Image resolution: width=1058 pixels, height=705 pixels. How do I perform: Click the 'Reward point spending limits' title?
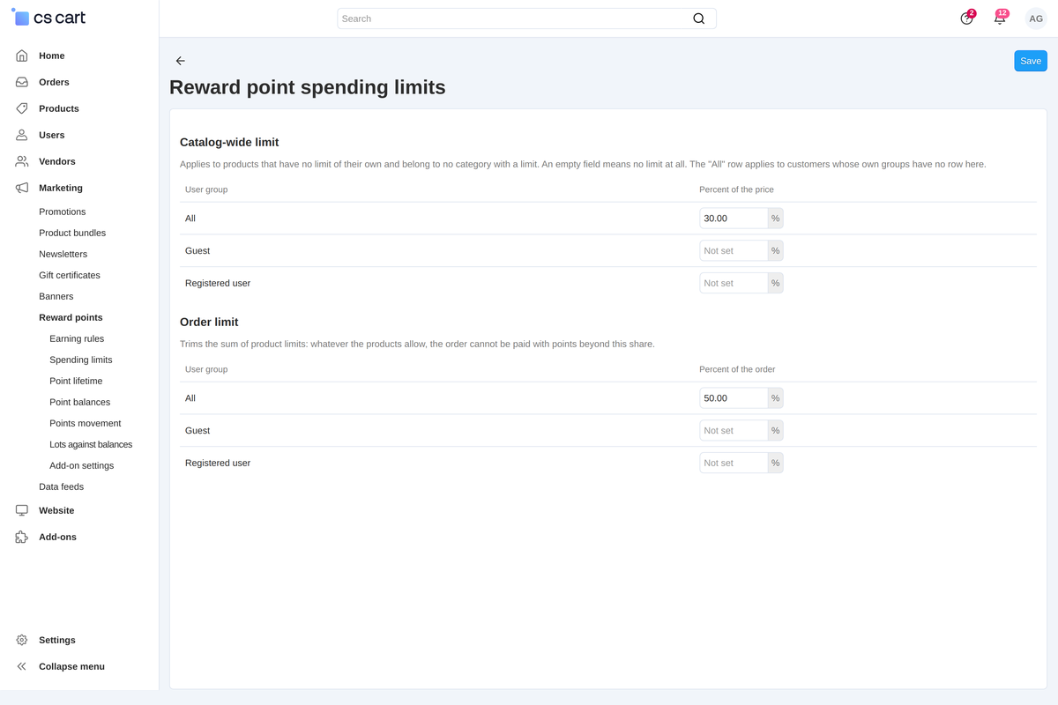308,87
